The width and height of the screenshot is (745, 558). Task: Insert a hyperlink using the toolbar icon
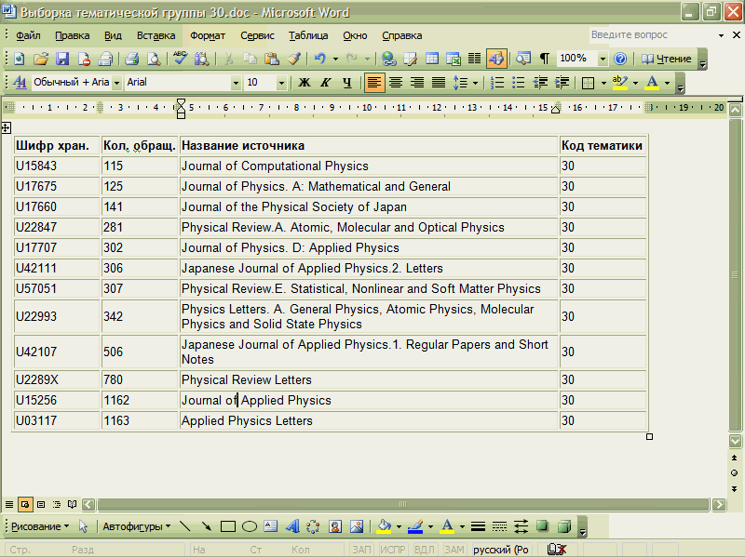[389, 59]
